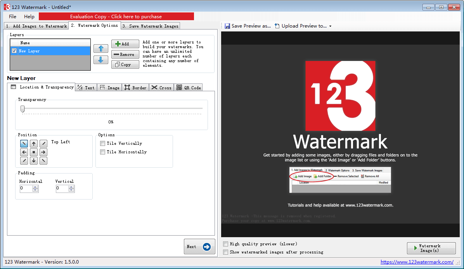
Task: Open the 123watermark.com link
Action: 417,262
